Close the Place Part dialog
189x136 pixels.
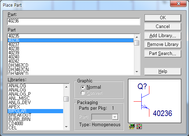point(178,4)
